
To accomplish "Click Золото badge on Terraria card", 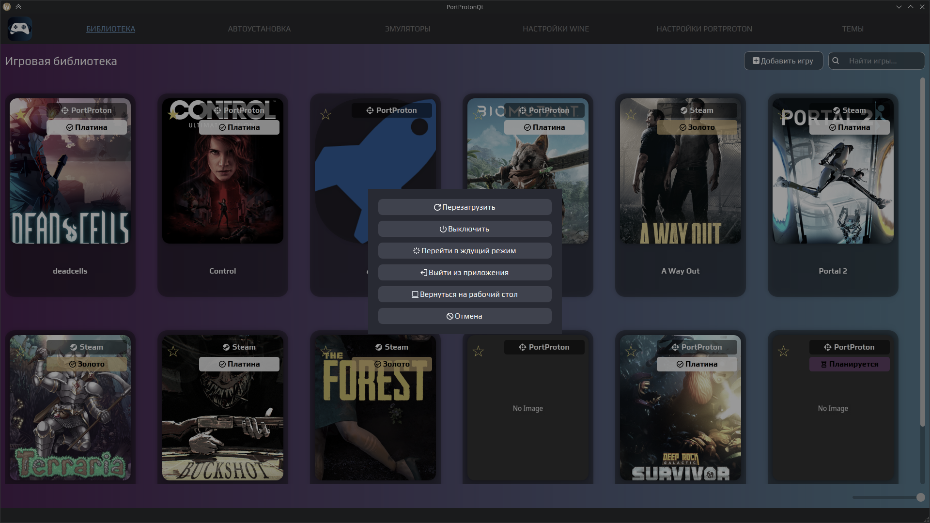I will click(x=87, y=364).
